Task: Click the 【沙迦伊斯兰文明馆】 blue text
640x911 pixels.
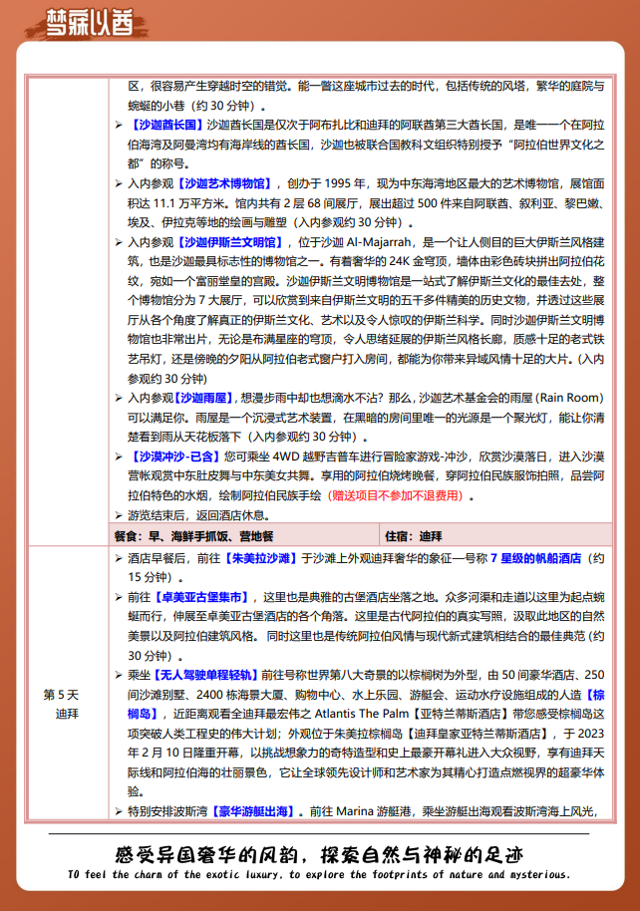Action: coord(230,242)
